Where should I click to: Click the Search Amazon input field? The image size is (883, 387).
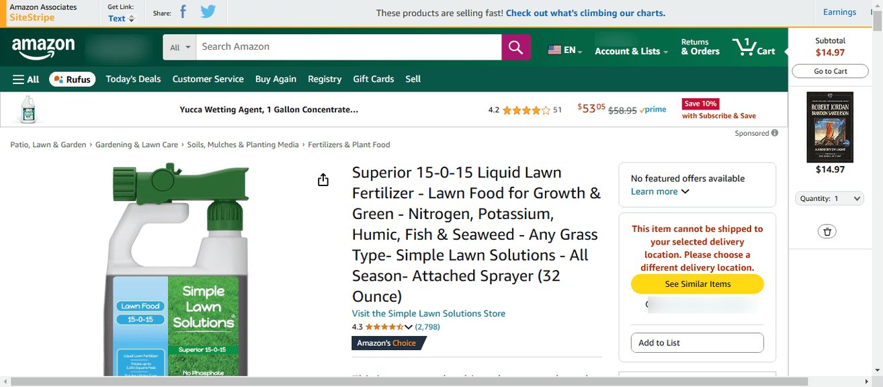[x=348, y=47]
